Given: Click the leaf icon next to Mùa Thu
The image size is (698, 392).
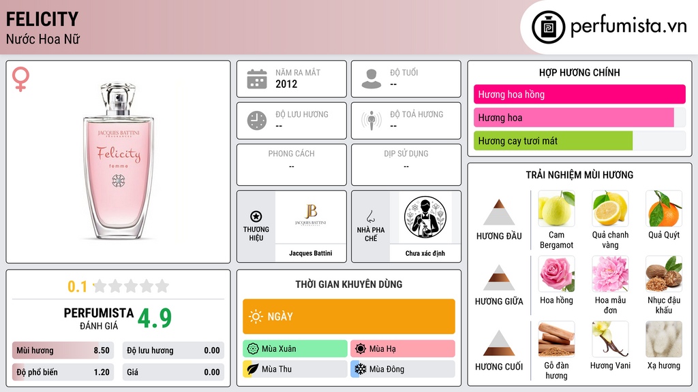Looking at the screenshot, I should pos(253,369).
